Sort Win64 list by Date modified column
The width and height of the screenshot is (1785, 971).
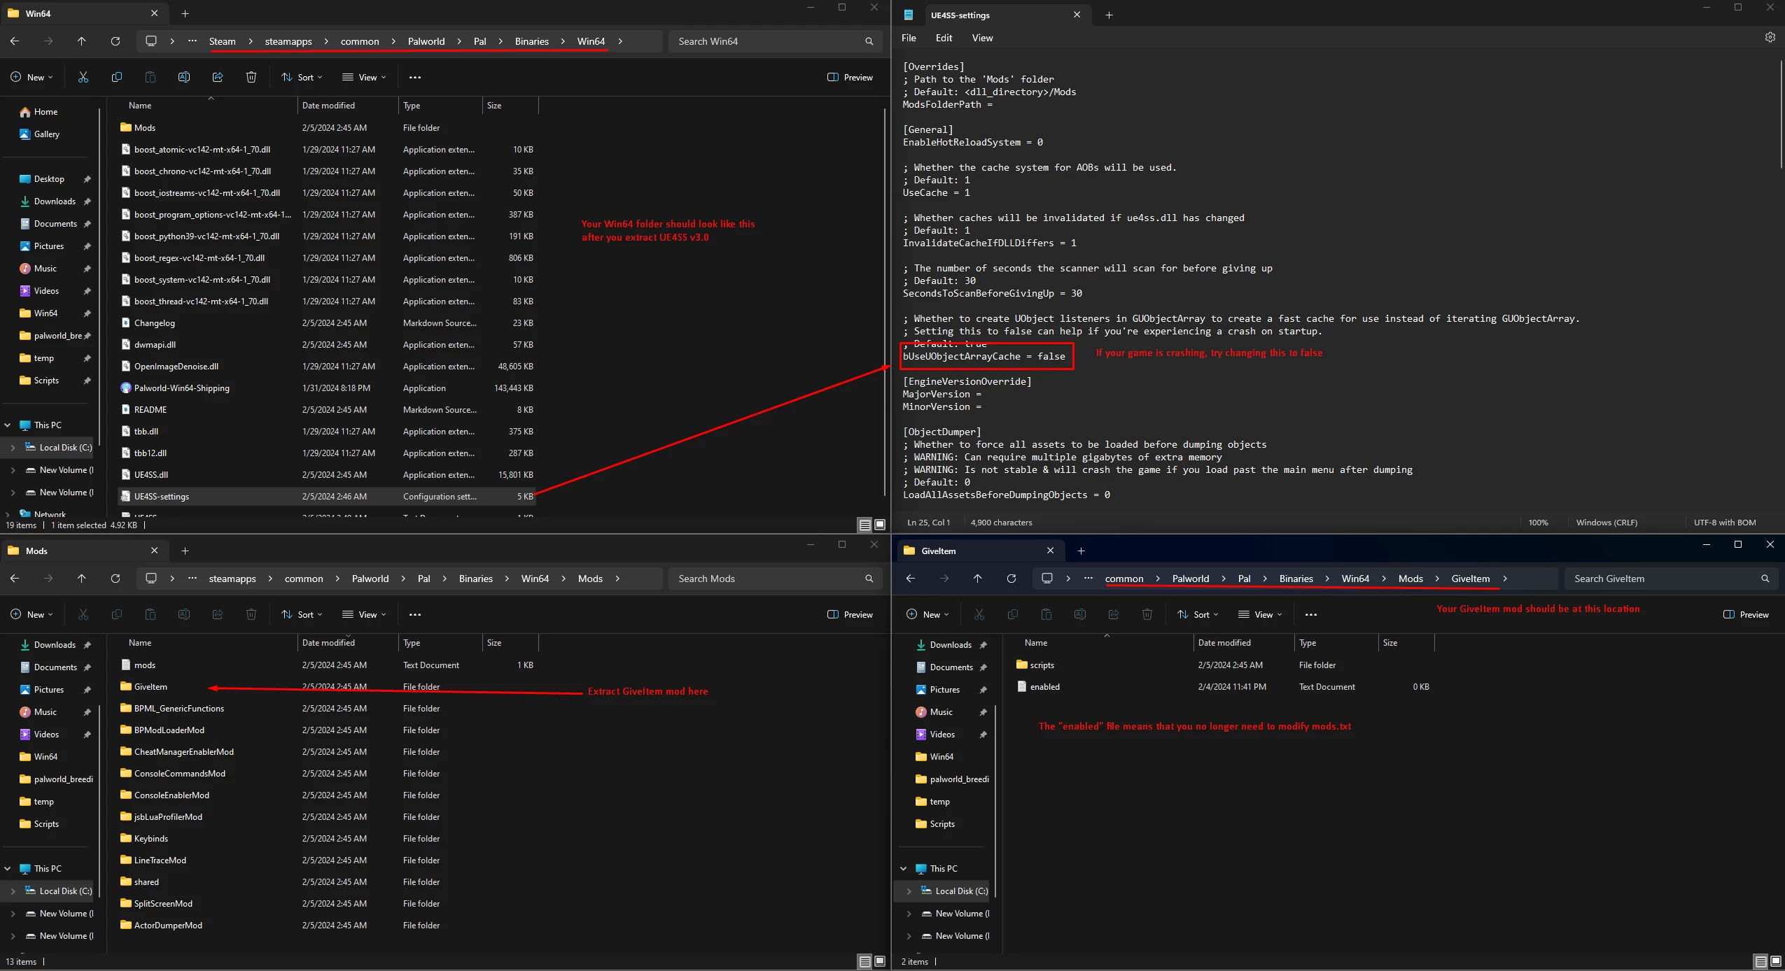pos(348,106)
